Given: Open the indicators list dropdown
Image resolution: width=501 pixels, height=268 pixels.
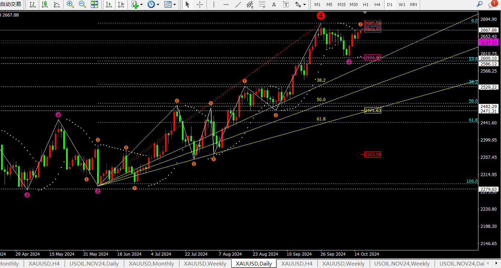Looking at the screenshot, I should [137, 5].
